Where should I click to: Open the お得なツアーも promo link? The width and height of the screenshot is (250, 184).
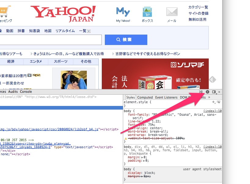(11, 54)
